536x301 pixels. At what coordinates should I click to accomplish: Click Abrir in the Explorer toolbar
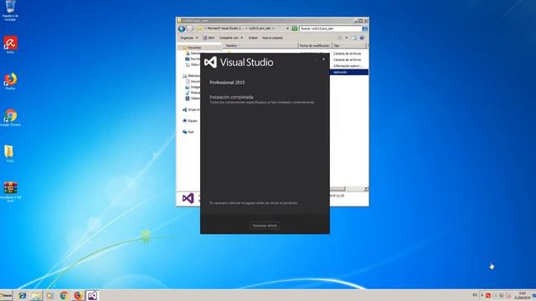[209, 38]
